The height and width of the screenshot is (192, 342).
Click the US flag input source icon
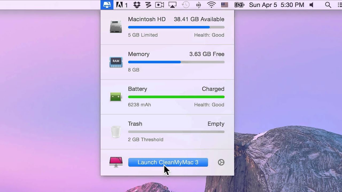[x=224, y=5]
